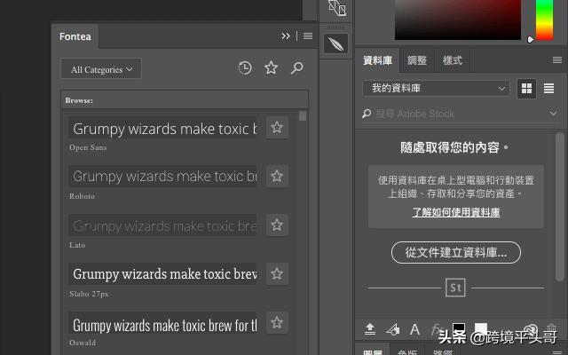Select the Fontea panel tab
The width and height of the screenshot is (568, 355).
[75, 36]
